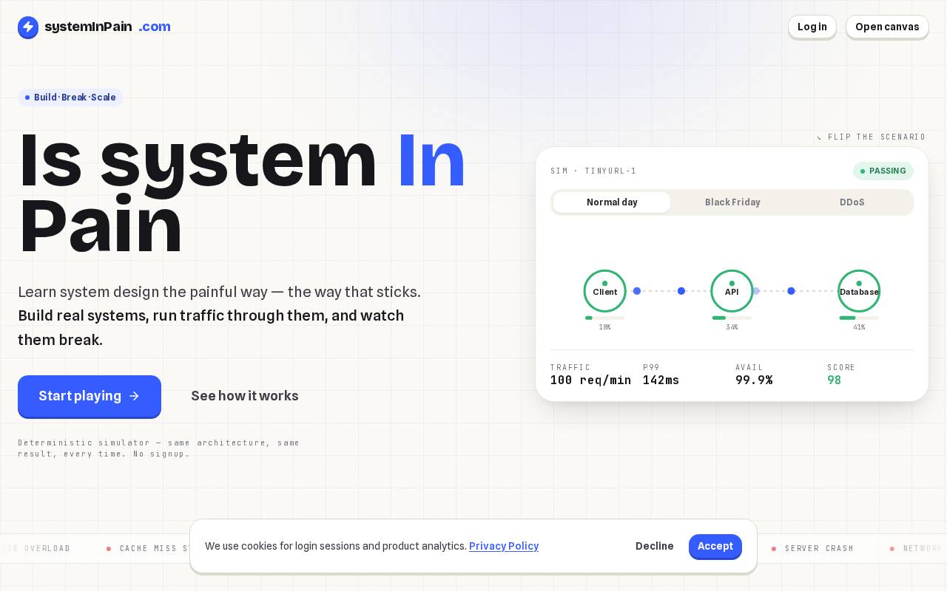Select the Client node circle

pyautogui.click(x=605, y=291)
